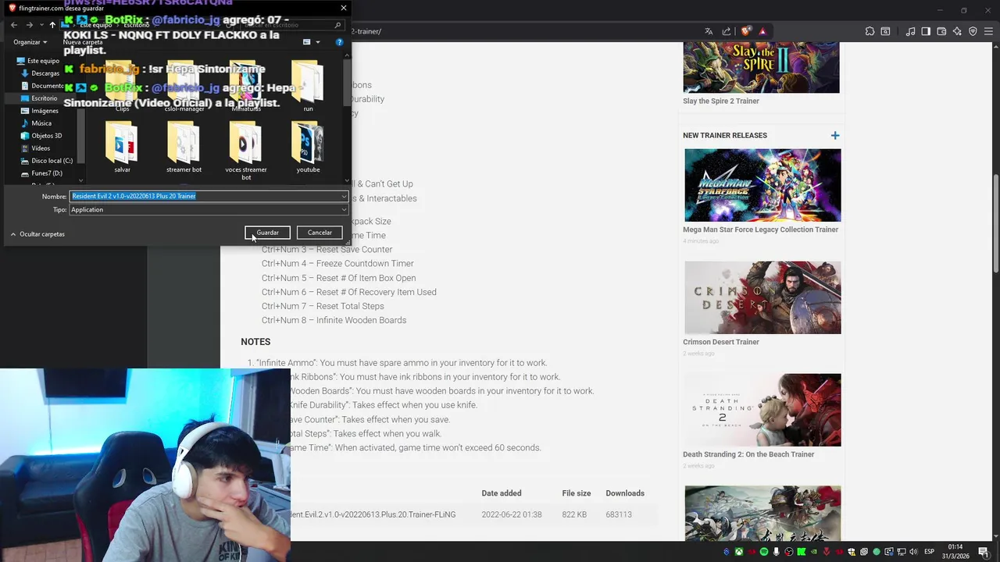The image size is (1000, 562).
Task: Toggle the Brave sidebar panel icon
Action: click(926, 31)
